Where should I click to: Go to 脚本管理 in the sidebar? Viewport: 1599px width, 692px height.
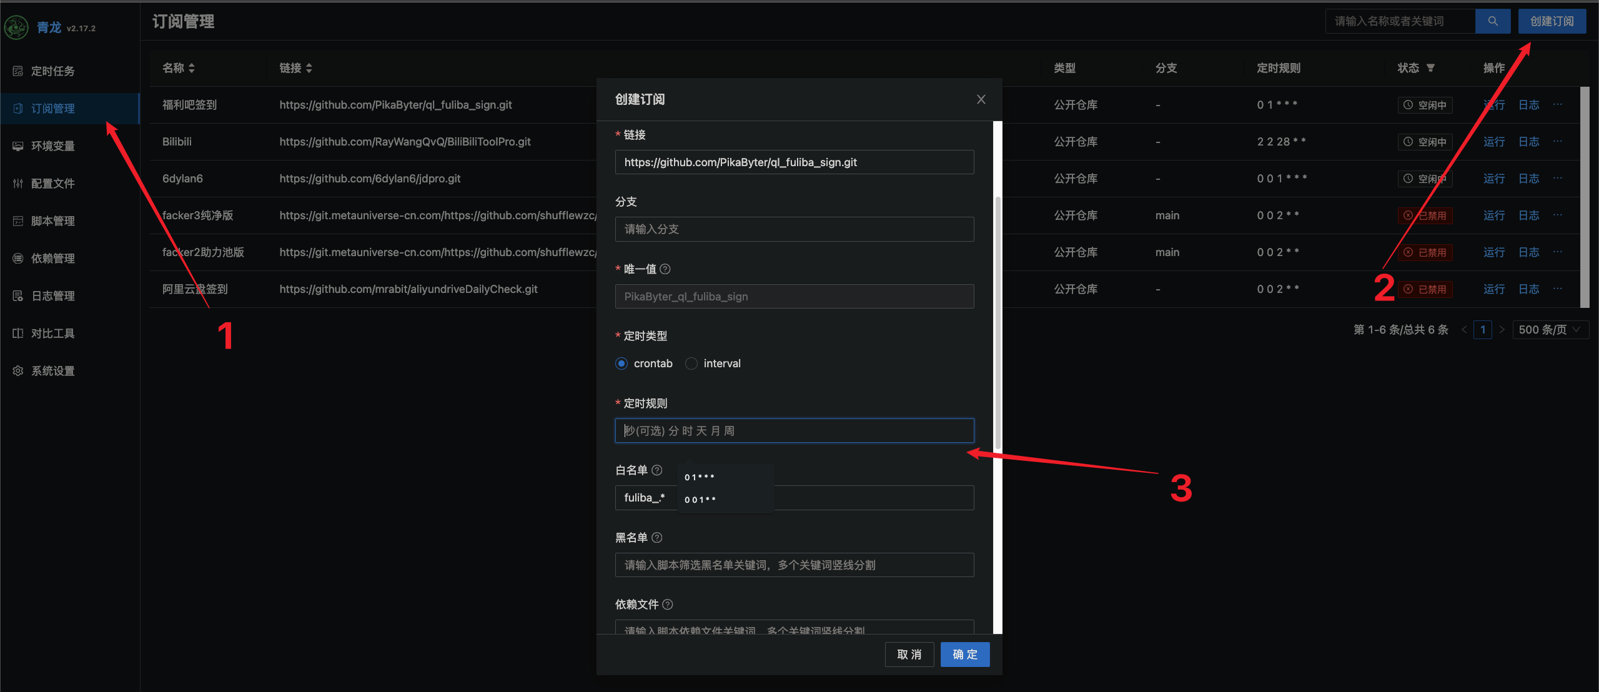point(52,221)
